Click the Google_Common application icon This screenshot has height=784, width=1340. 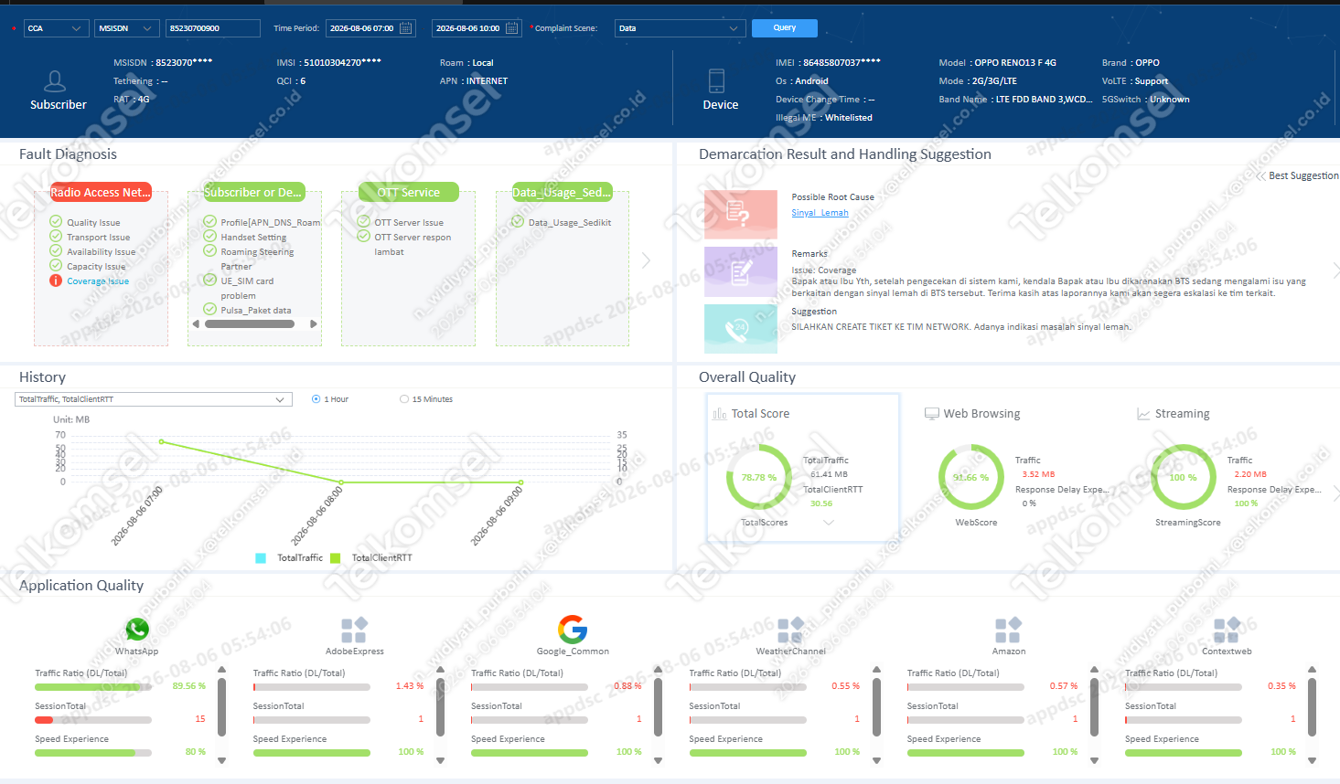click(573, 629)
